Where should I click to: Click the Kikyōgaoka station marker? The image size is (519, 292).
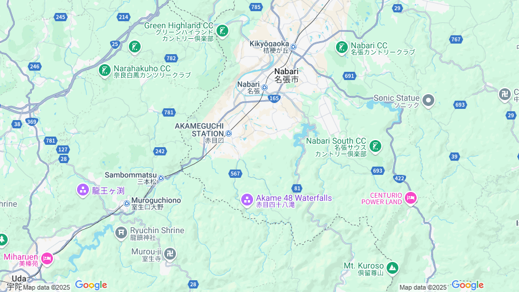point(293,47)
